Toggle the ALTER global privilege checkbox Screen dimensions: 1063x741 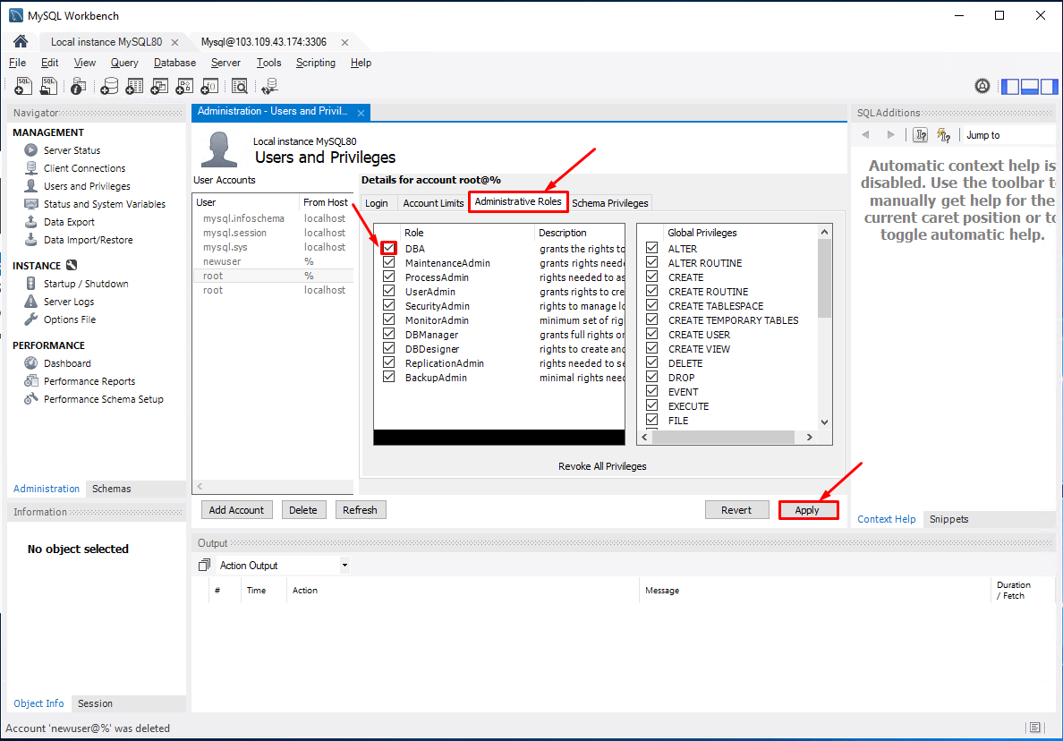651,248
